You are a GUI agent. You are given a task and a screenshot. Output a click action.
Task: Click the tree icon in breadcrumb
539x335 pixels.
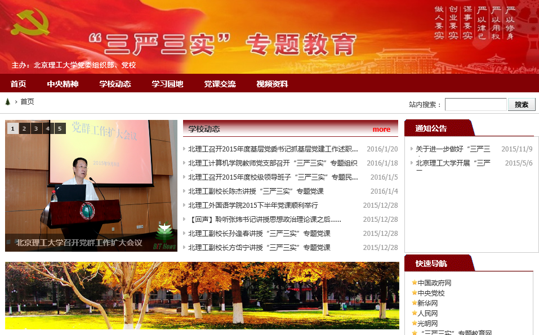(x=8, y=102)
